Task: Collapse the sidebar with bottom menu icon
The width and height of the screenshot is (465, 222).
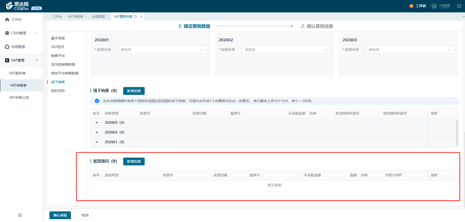Action: click(x=20, y=215)
